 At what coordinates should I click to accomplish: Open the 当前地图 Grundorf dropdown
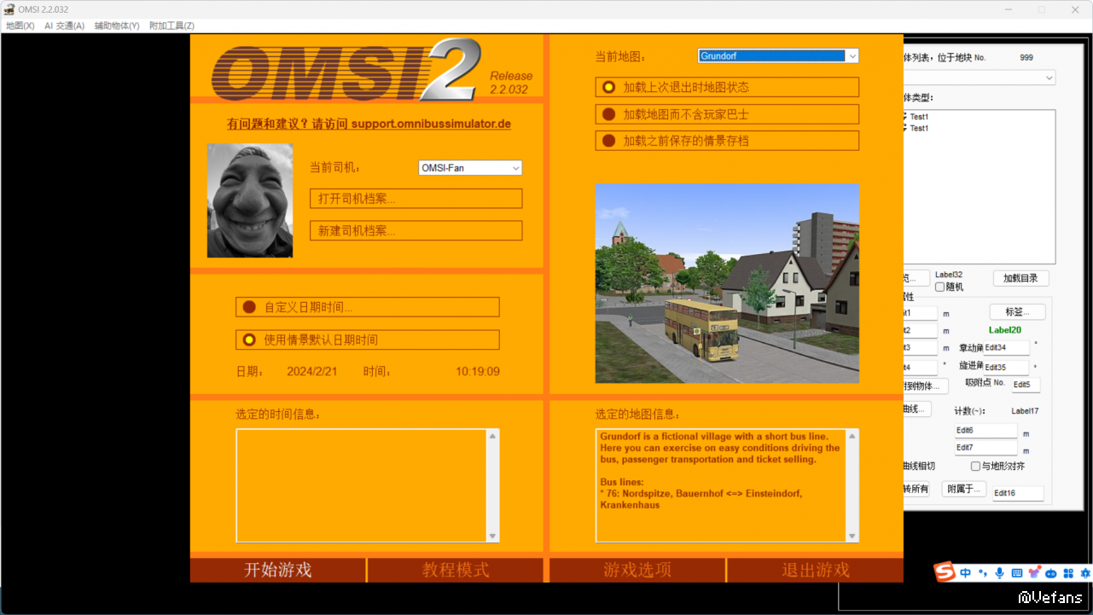pos(778,56)
